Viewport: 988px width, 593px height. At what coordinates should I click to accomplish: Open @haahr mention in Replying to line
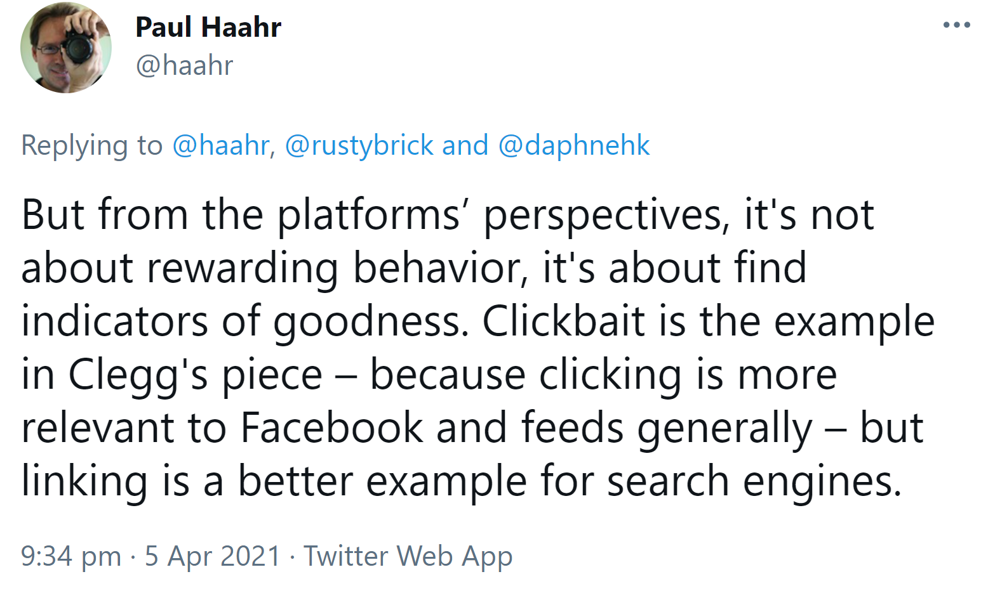pyautogui.click(x=221, y=145)
